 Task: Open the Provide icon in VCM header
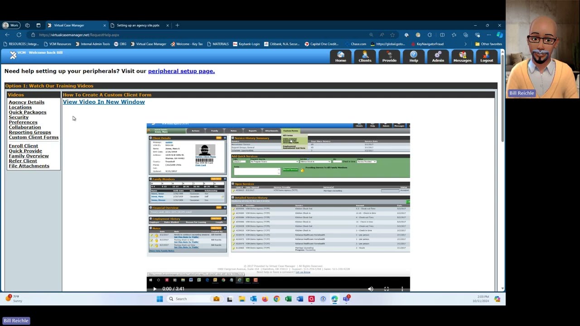389,57
